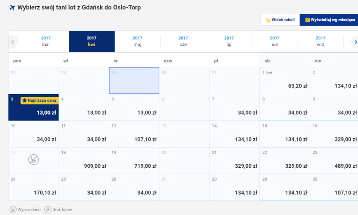The height and width of the screenshot is (215, 358).
Task: Click the airplane icon beside the heading
Action: [12, 8]
